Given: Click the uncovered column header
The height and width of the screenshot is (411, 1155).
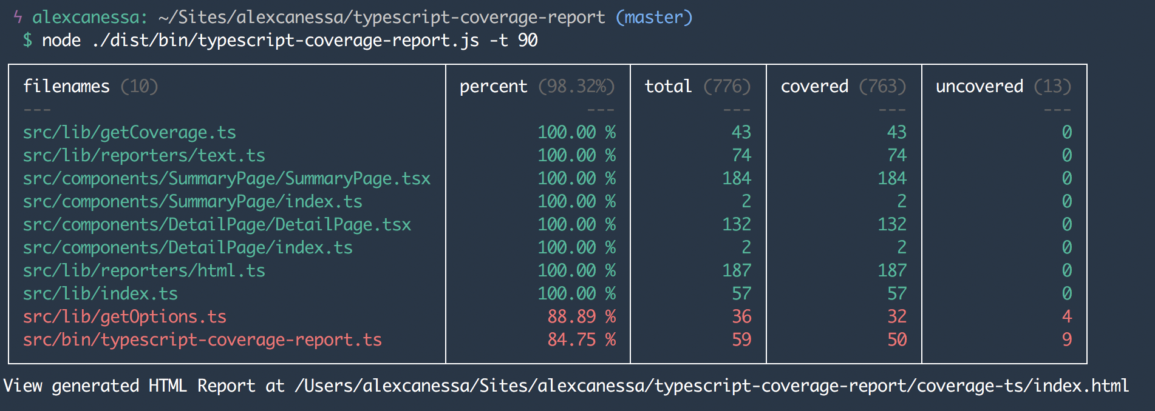Looking at the screenshot, I should click(x=980, y=87).
